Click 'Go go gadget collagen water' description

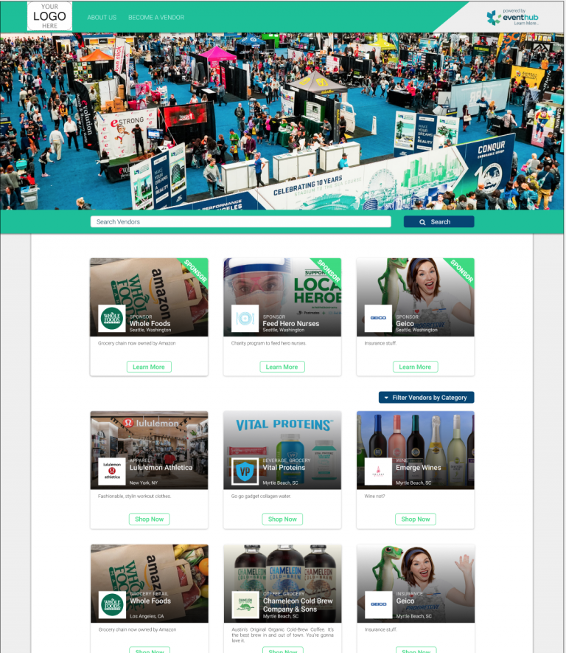point(261,496)
